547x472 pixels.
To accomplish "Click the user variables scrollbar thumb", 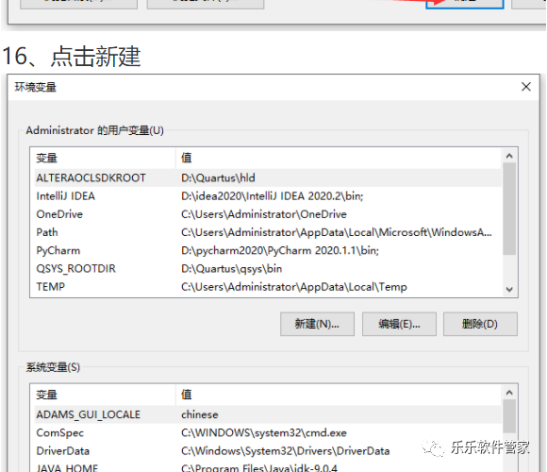I will point(509,209).
